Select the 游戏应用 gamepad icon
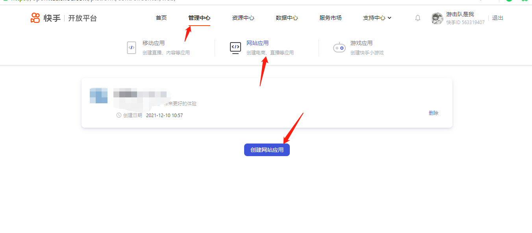This screenshot has width=532, height=233. click(339, 48)
